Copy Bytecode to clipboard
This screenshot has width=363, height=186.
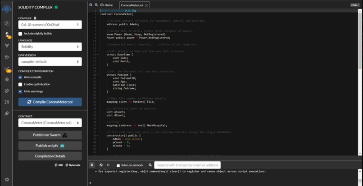pyautogui.click(x=73, y=165)
